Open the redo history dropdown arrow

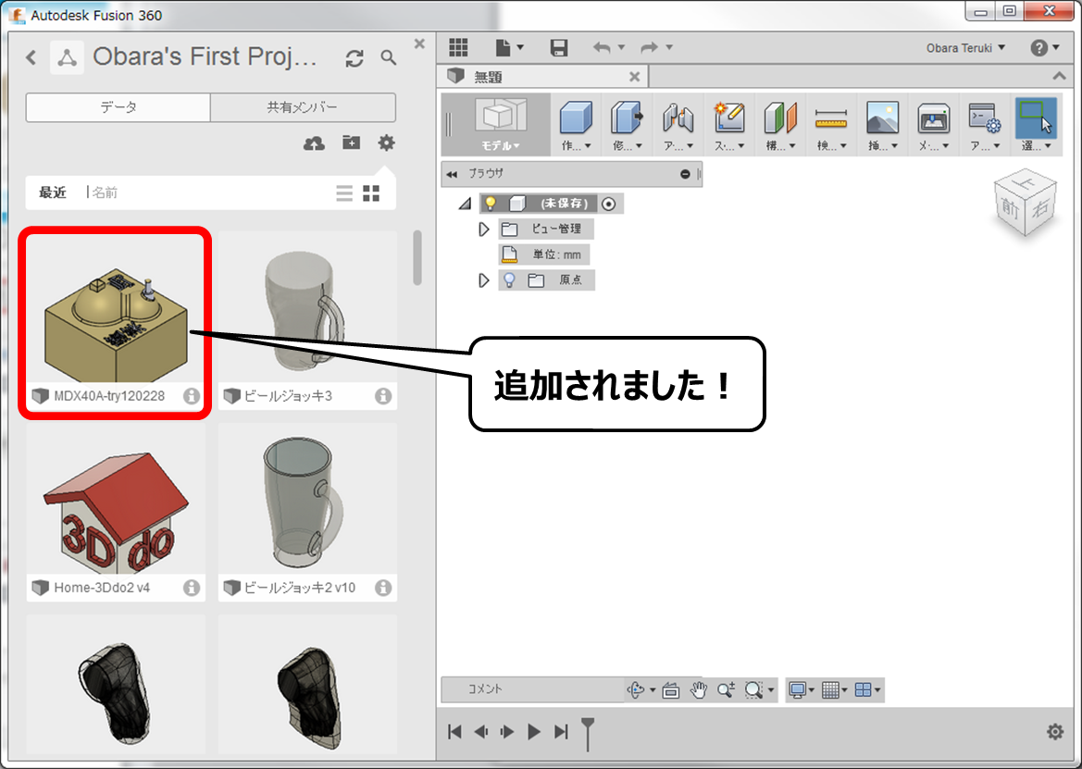pos(669,47)
